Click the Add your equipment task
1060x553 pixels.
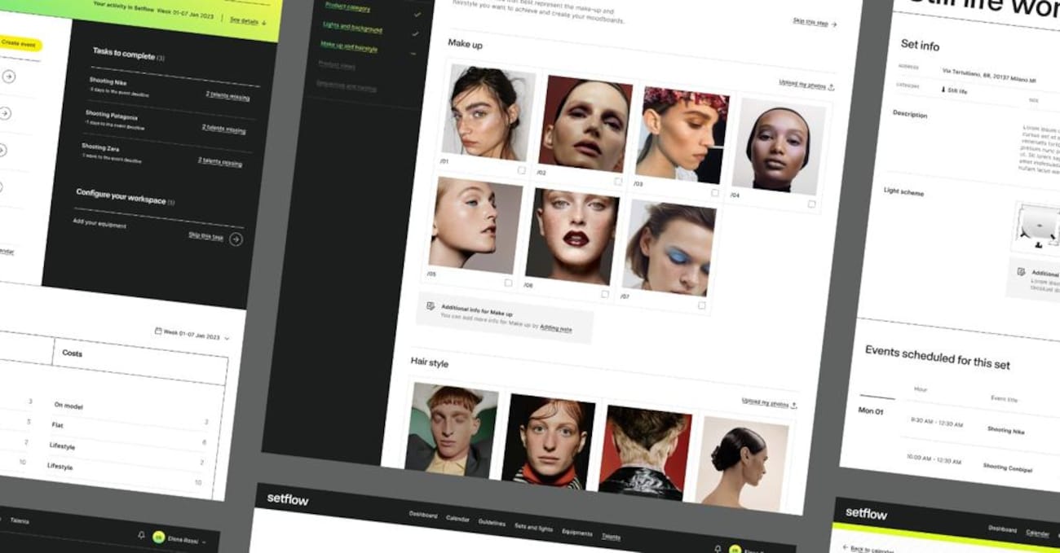(99, 224)
